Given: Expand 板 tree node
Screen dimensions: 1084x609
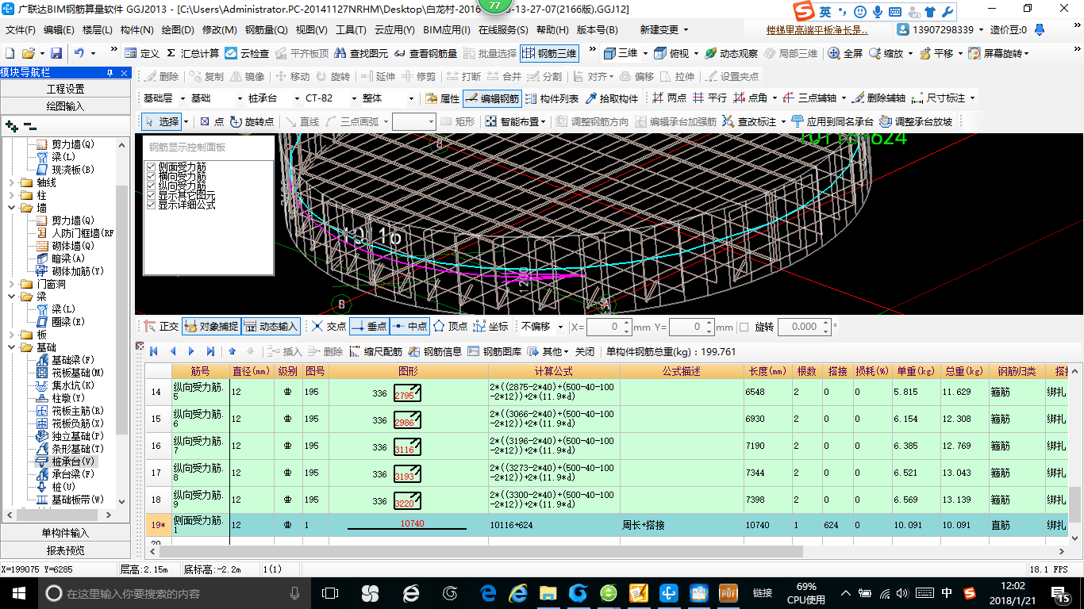Looking at the screenshot, I should pos(12,335).
